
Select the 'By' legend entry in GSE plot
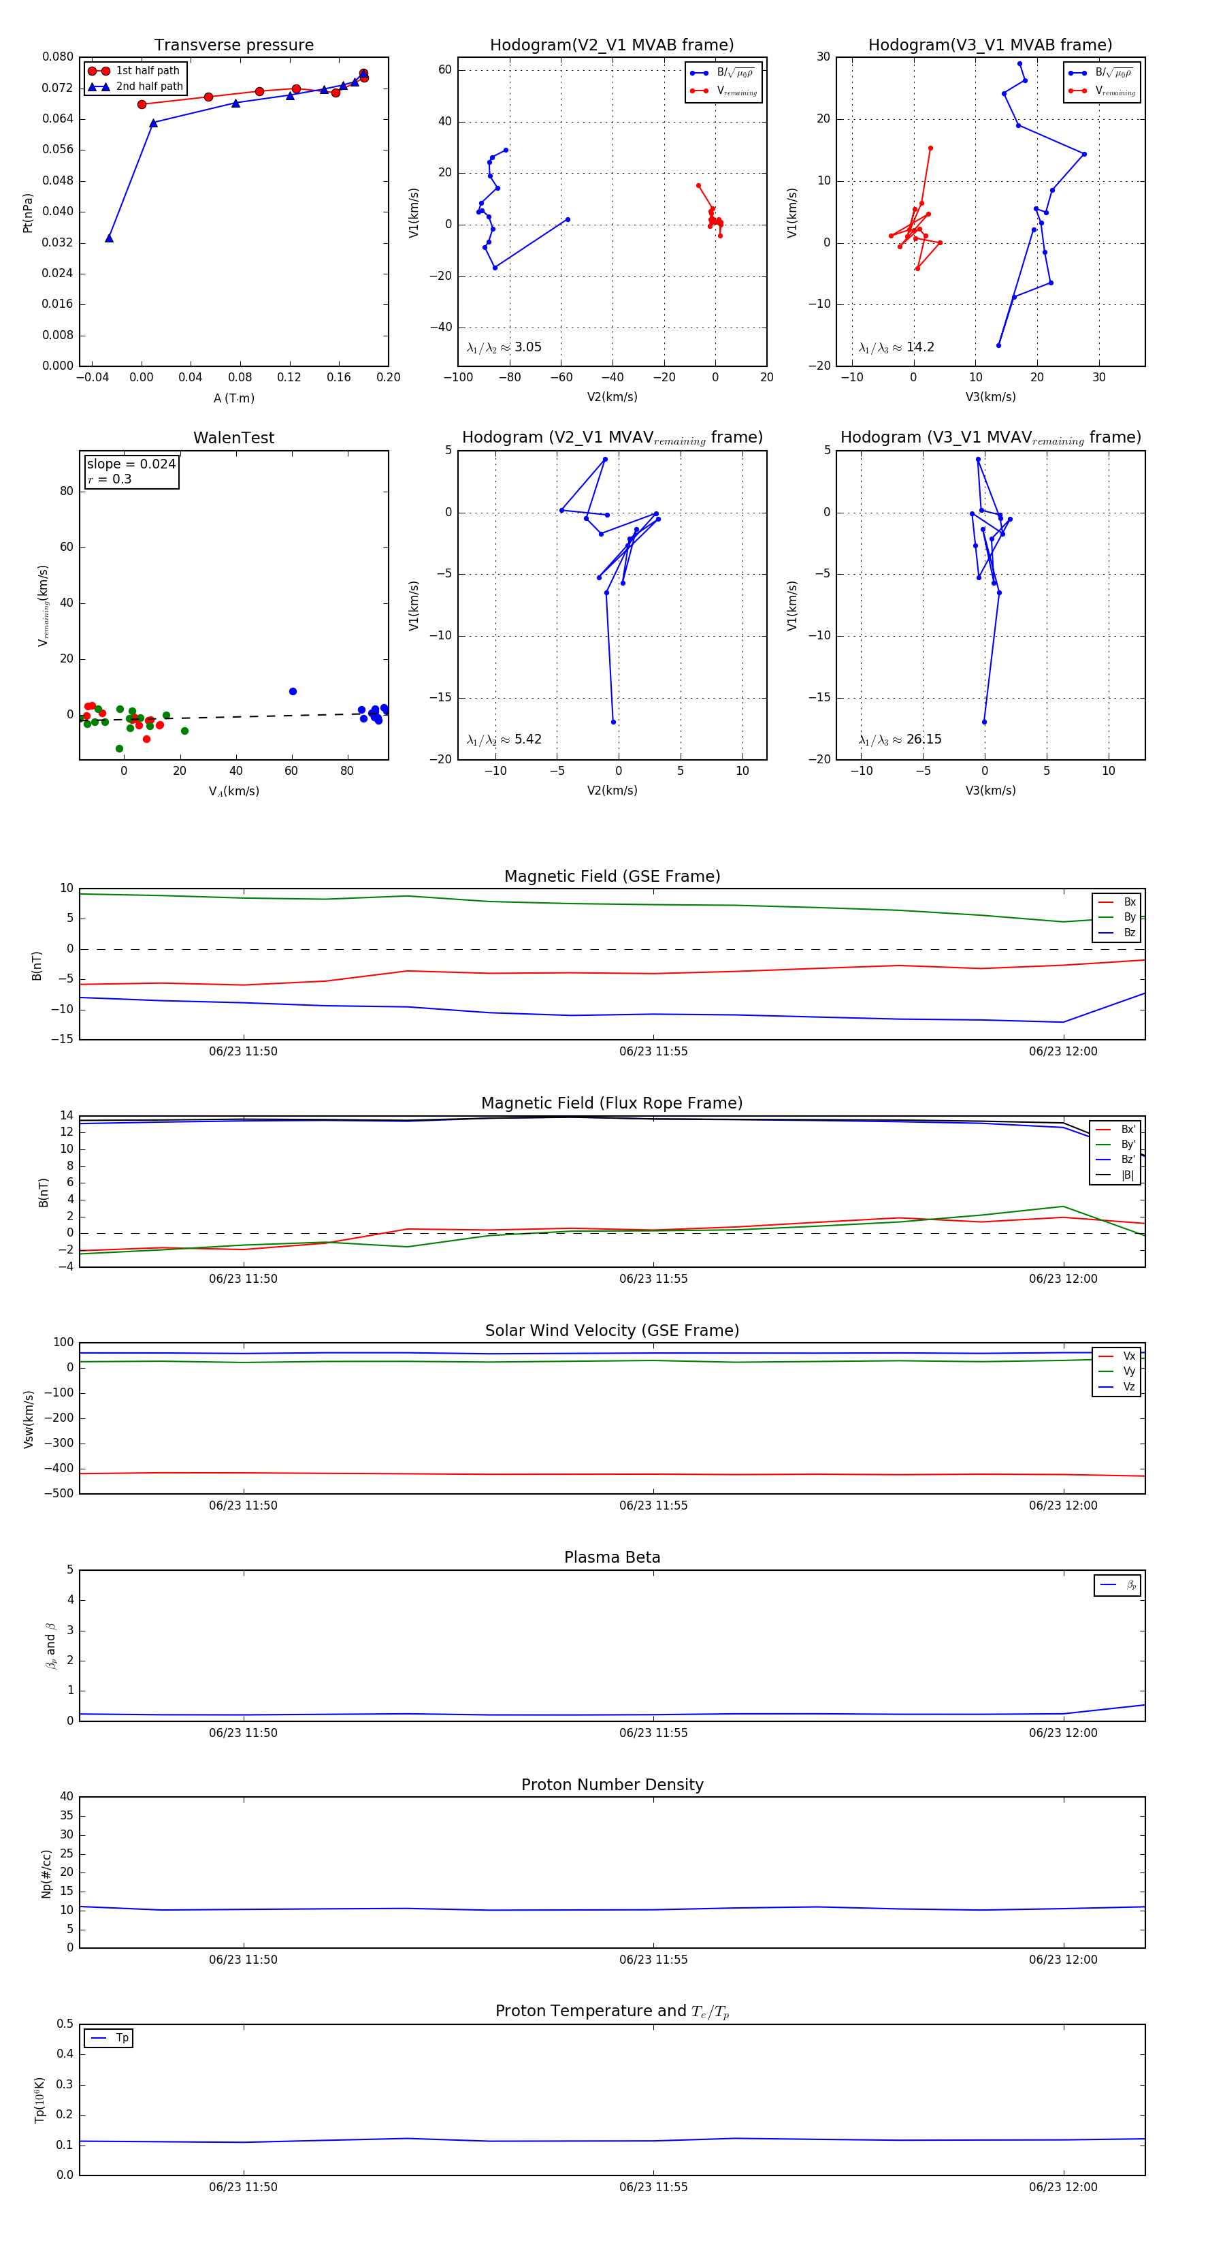[1117, 918]
